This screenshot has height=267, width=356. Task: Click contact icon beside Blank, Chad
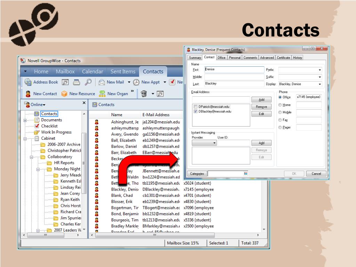click(97, 195)
